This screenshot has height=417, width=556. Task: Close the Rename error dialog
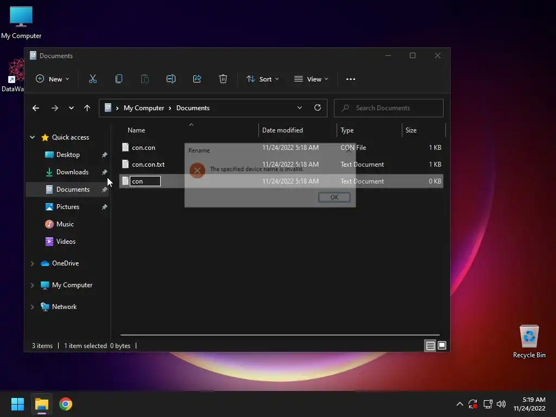pos(348,150)
